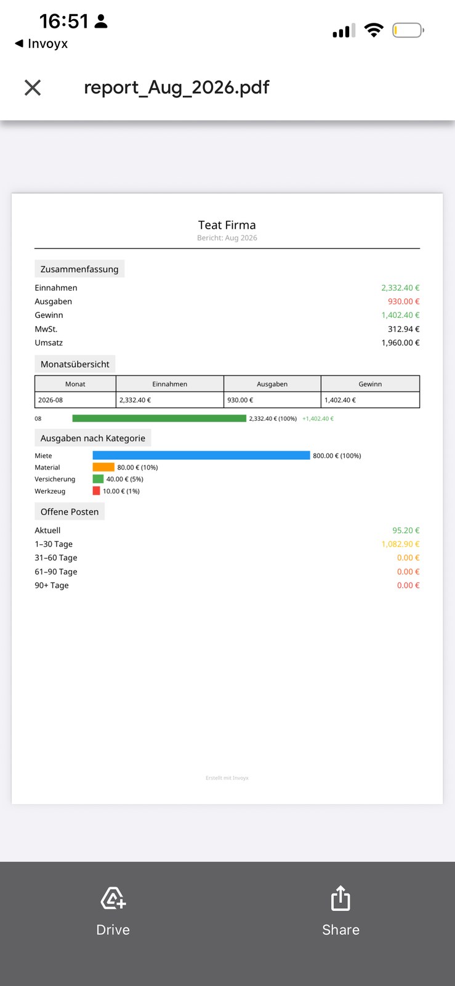This screenshot has height=986, width=455.
Task: Tap the Monatsübersicht section header
Action: pyautogui.click(x=75, y=364)
